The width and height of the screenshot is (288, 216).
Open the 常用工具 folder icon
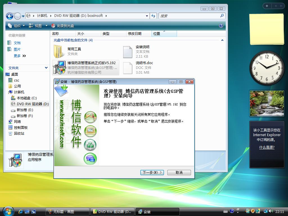tap(59, 51)
